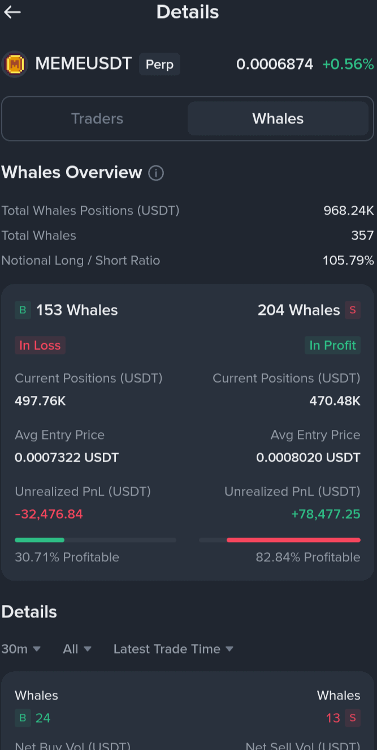Tap the In Profit status badge

(x=332, y=346)
